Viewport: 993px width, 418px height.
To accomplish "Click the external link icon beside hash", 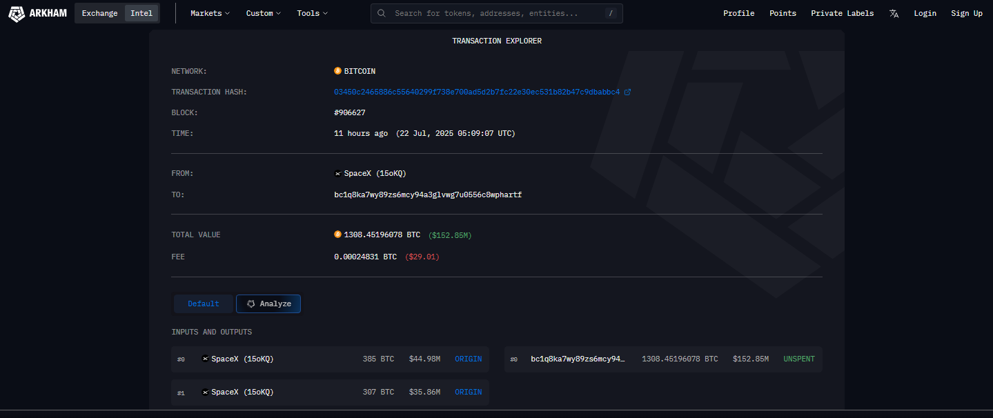I will [627, 92].
